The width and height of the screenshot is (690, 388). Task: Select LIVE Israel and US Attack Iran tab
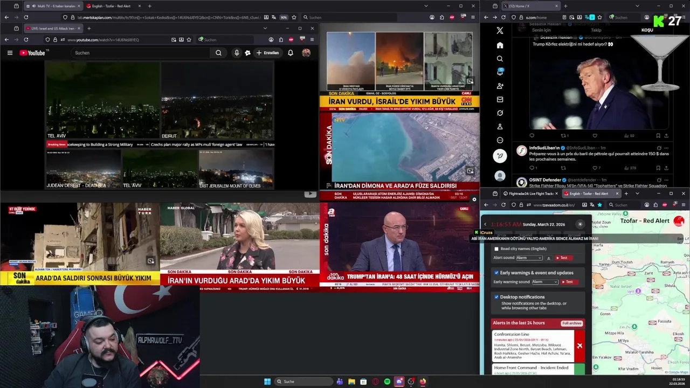click(x=53, y=28)
